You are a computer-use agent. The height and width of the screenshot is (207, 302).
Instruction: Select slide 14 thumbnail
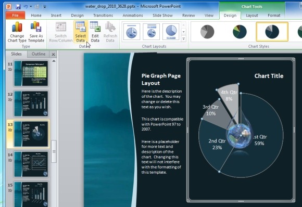point(31,164)
